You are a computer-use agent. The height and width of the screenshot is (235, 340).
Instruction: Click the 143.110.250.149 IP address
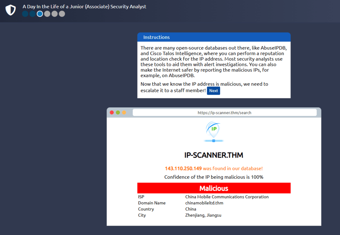click(x=183, y=168)
